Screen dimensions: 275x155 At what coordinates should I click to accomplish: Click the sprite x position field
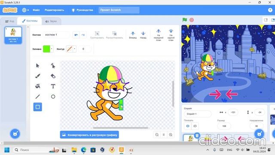coord(233,112)
